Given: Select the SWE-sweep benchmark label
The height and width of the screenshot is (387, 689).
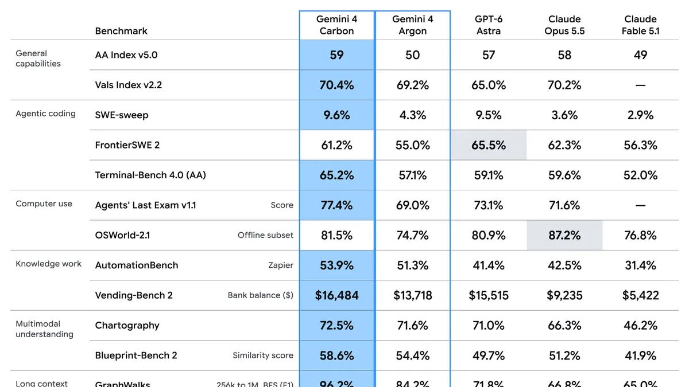Looking at the screenshot, I should point(122,115).
